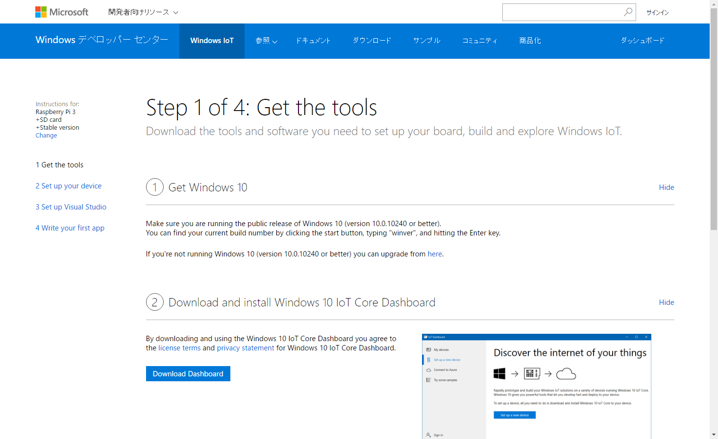This screenshot has height=439, width=718.
Task: Select the Windows IoT tab
Action: click(x=212, y=41)
